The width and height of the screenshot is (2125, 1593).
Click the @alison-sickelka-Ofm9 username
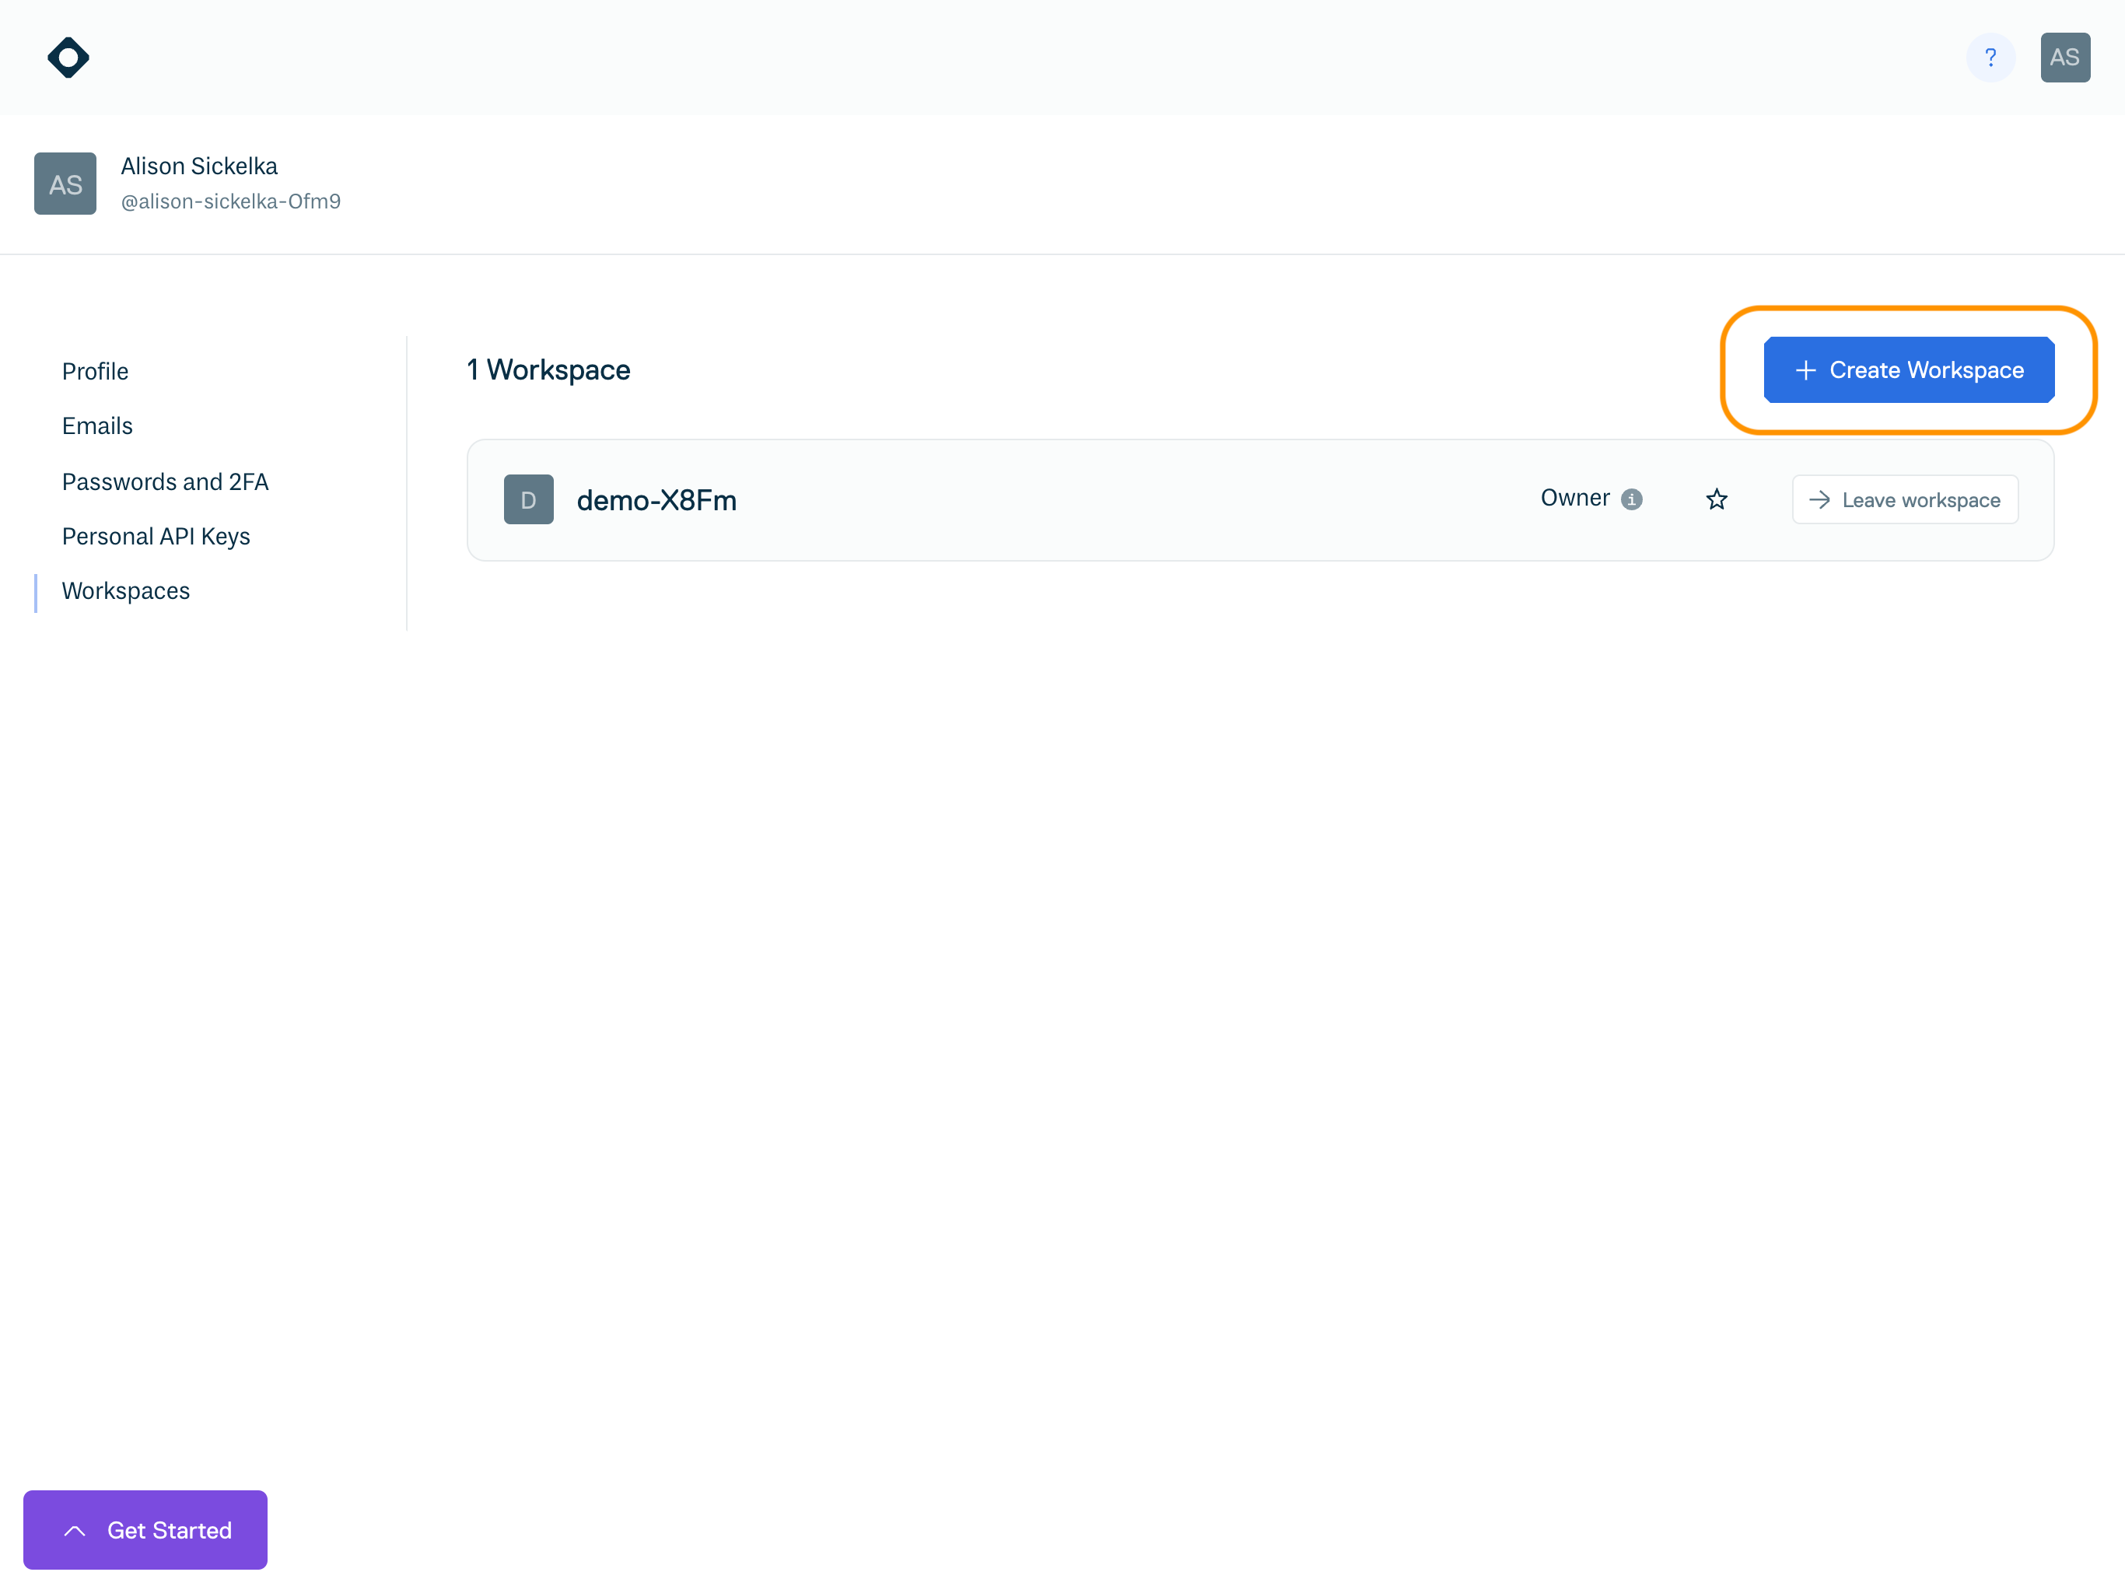coord(230,201)
